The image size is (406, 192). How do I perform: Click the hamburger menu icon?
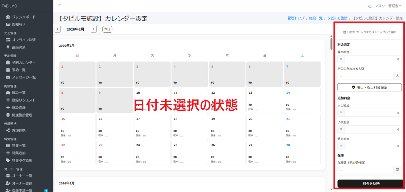[x=59, y=5]
